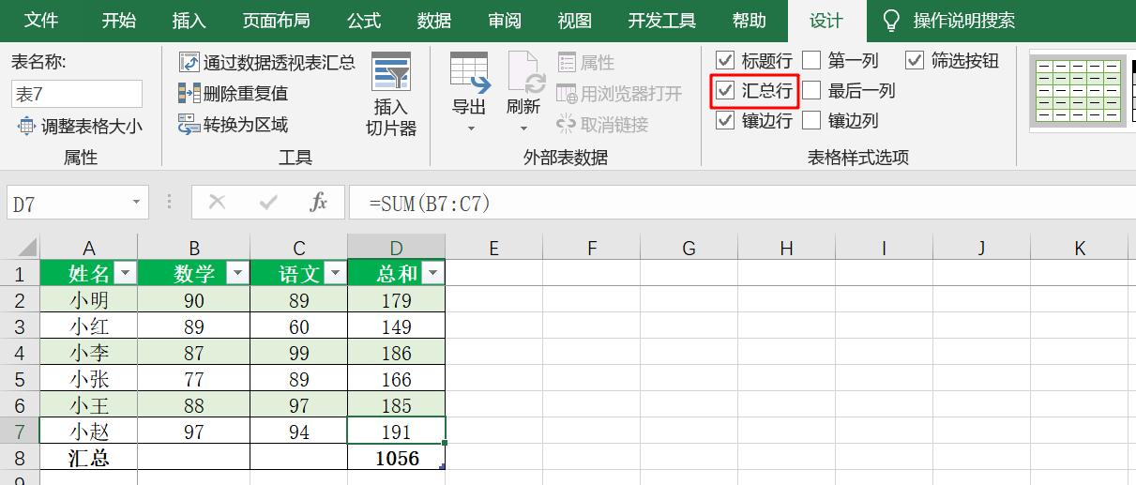Select row header 8
This screenshot has width=1136, height=485.
pyautogui.click(x=20, y=459)
